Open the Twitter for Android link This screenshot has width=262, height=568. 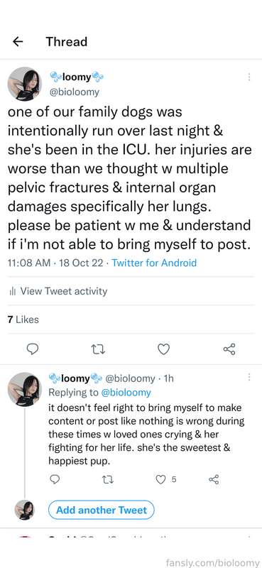pyautogui.click(x=154, y=263)
